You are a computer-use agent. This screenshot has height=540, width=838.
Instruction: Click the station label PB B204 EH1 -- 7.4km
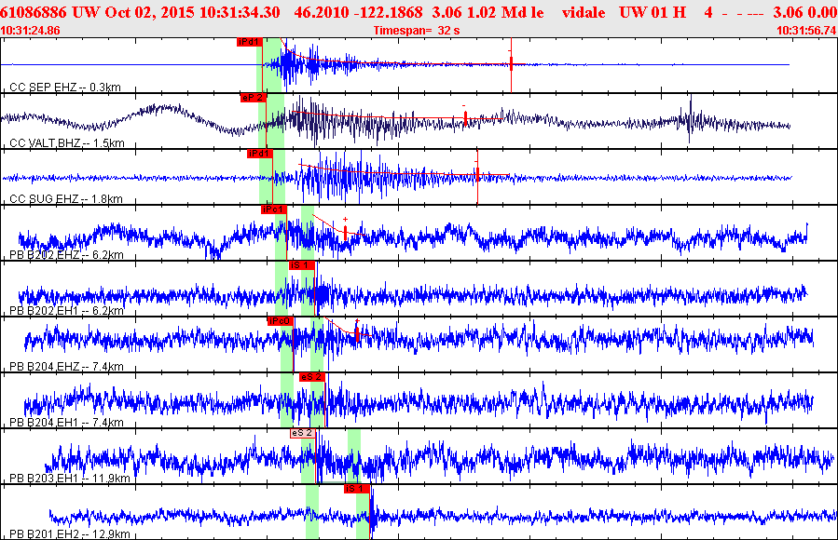pos(66,423)
